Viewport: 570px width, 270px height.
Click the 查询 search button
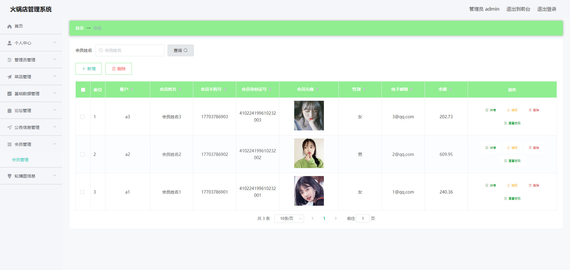(180, 50)
